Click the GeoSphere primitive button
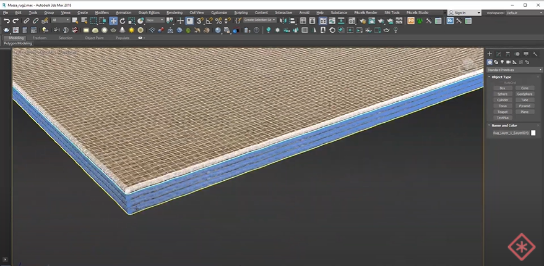Viewport: 544px width, 266px height. pyautogui.click(x=525, y=94)
